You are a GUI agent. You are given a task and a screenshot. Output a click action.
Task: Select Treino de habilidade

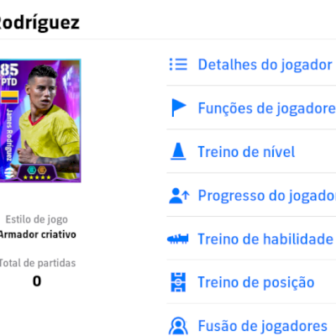265,239
